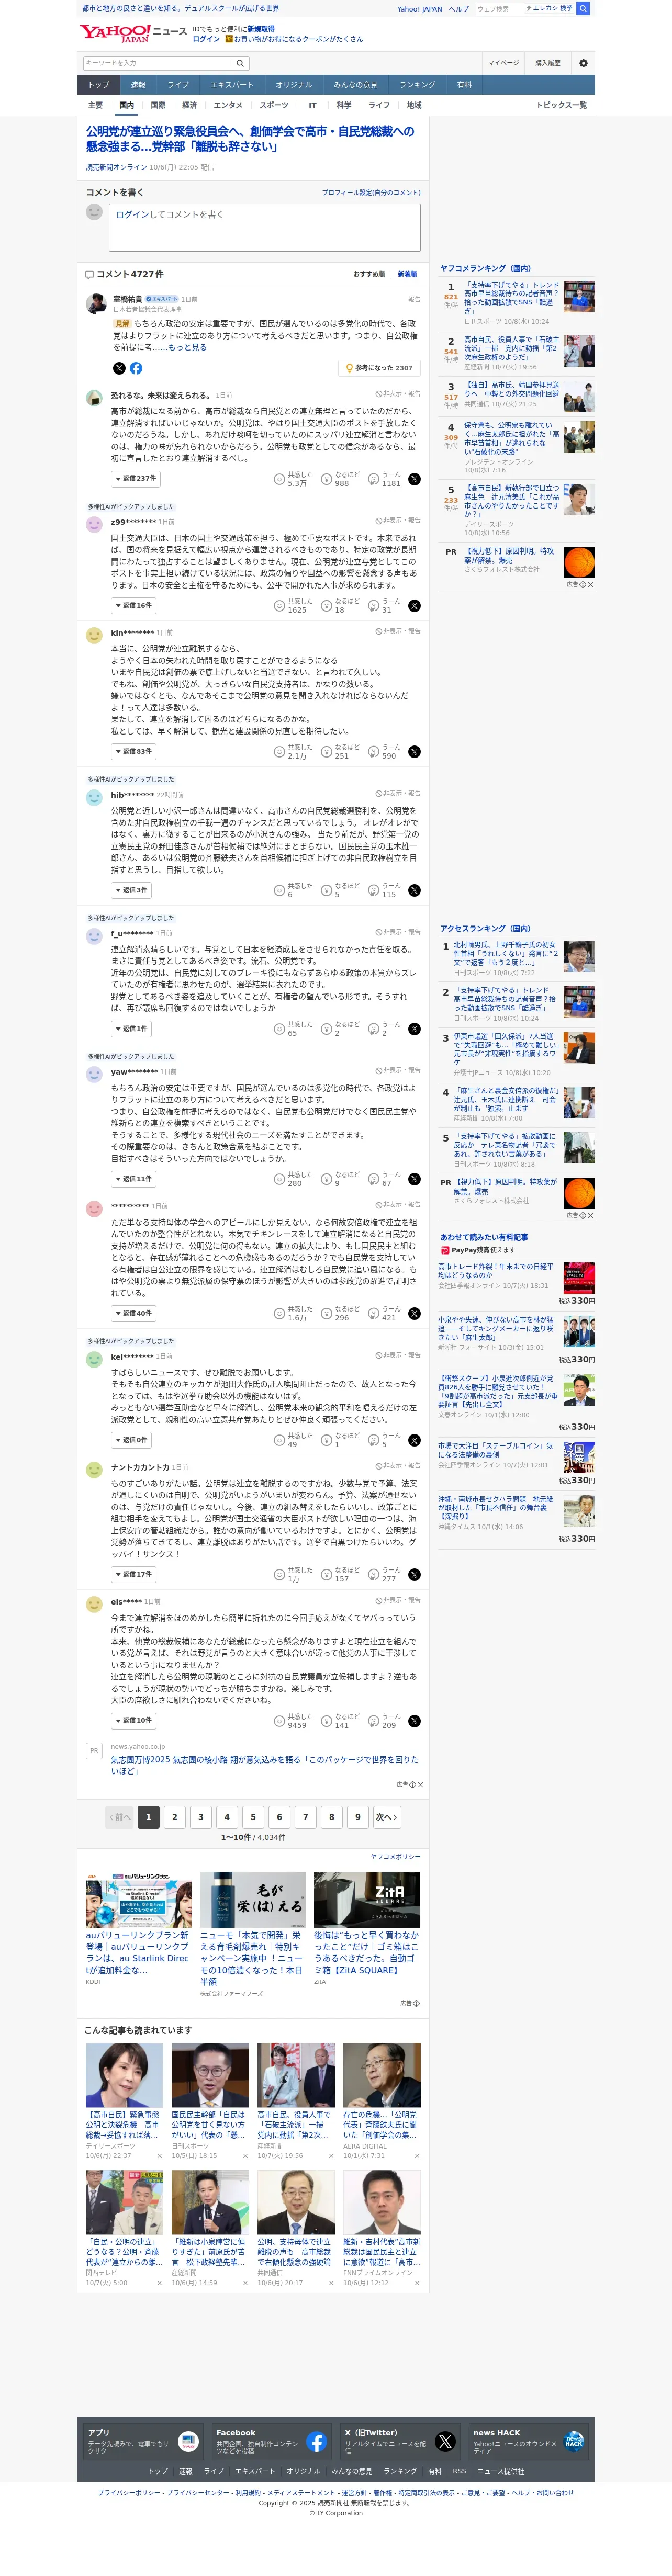The height and width of the screenshot is (2576, 672).
Task: Sort comments by 新着順
Action: [x=407, y=274]
